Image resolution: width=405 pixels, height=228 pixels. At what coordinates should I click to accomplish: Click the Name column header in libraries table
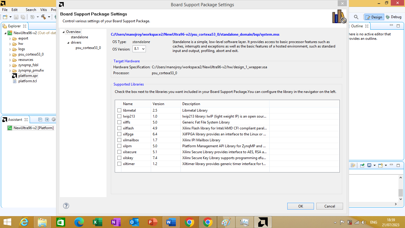pos(136,104)
